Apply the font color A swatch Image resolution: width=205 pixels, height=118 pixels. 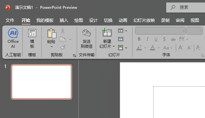153,48
